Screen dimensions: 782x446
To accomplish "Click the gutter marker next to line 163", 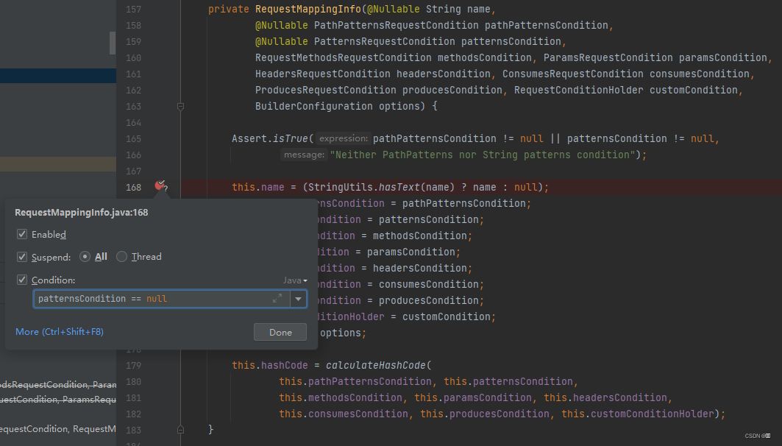I will point(180,106).
